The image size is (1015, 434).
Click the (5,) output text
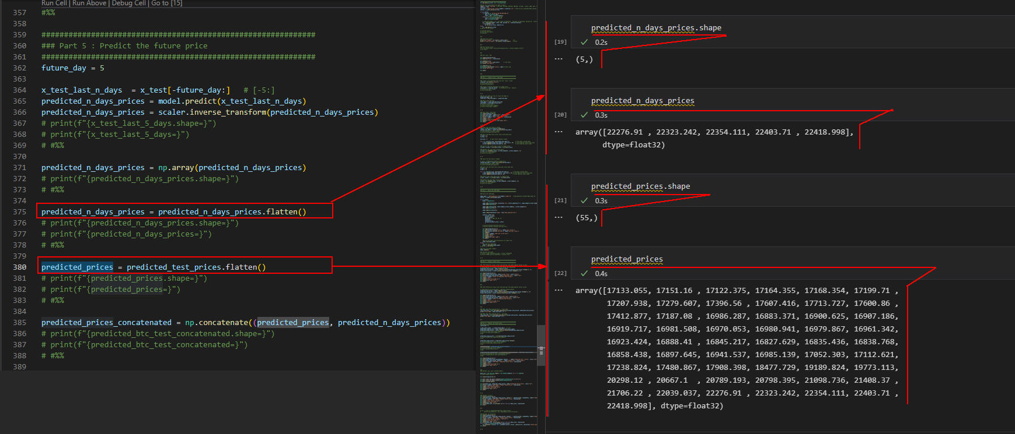click(584, 59)
